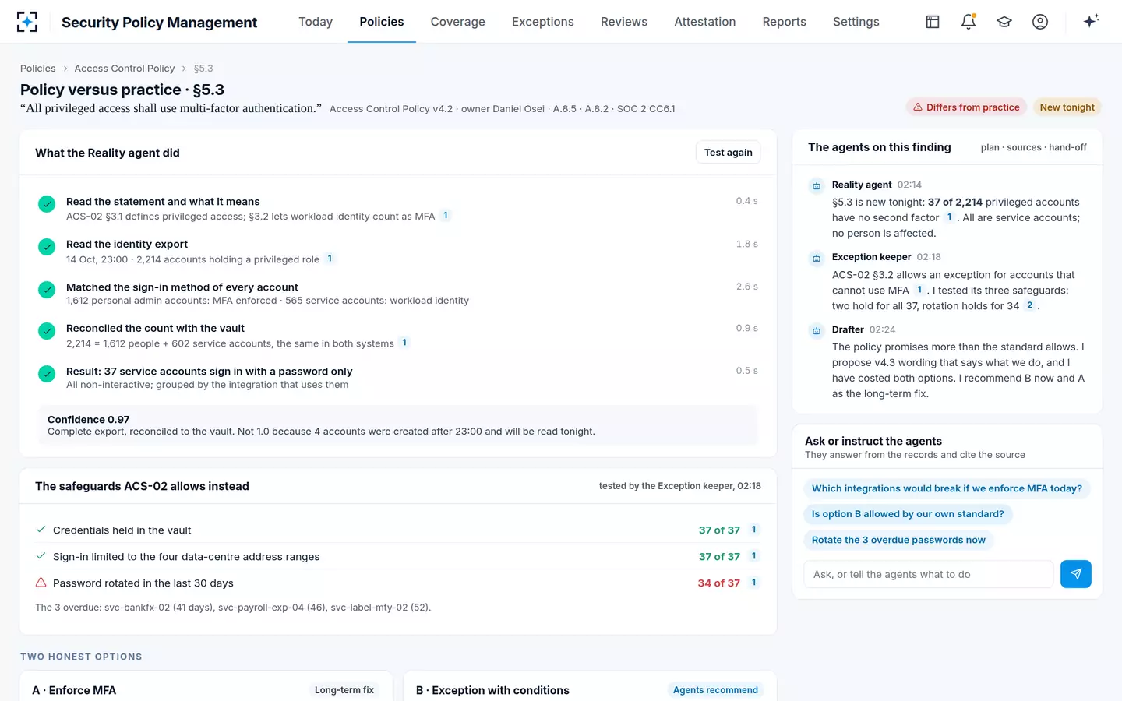
Task: Click the Test again button
Action: pyautogui.click(x=729, y=153)
